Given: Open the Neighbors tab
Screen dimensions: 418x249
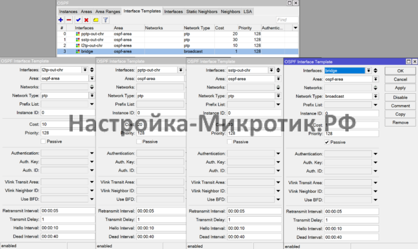Looking at the screenshot, I should (230, 11).
